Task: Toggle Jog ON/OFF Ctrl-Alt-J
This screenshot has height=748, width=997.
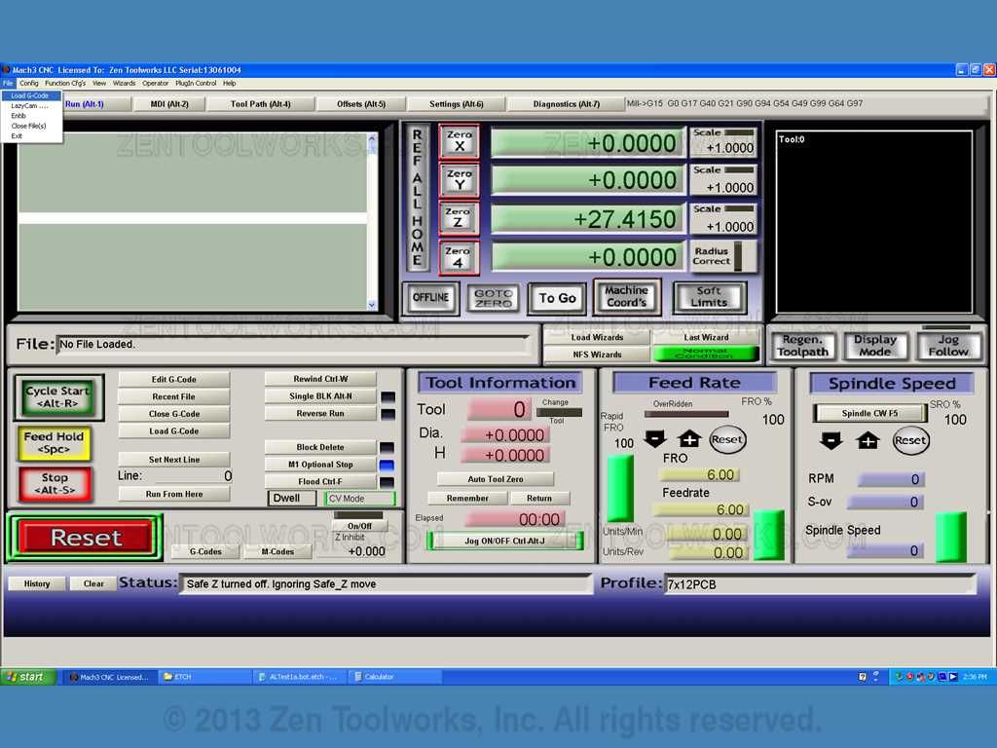Action: [505, 541]
